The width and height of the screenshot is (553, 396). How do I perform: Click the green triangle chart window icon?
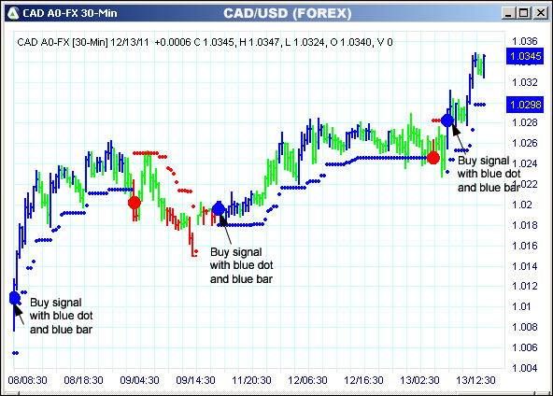tap(13, 13)
